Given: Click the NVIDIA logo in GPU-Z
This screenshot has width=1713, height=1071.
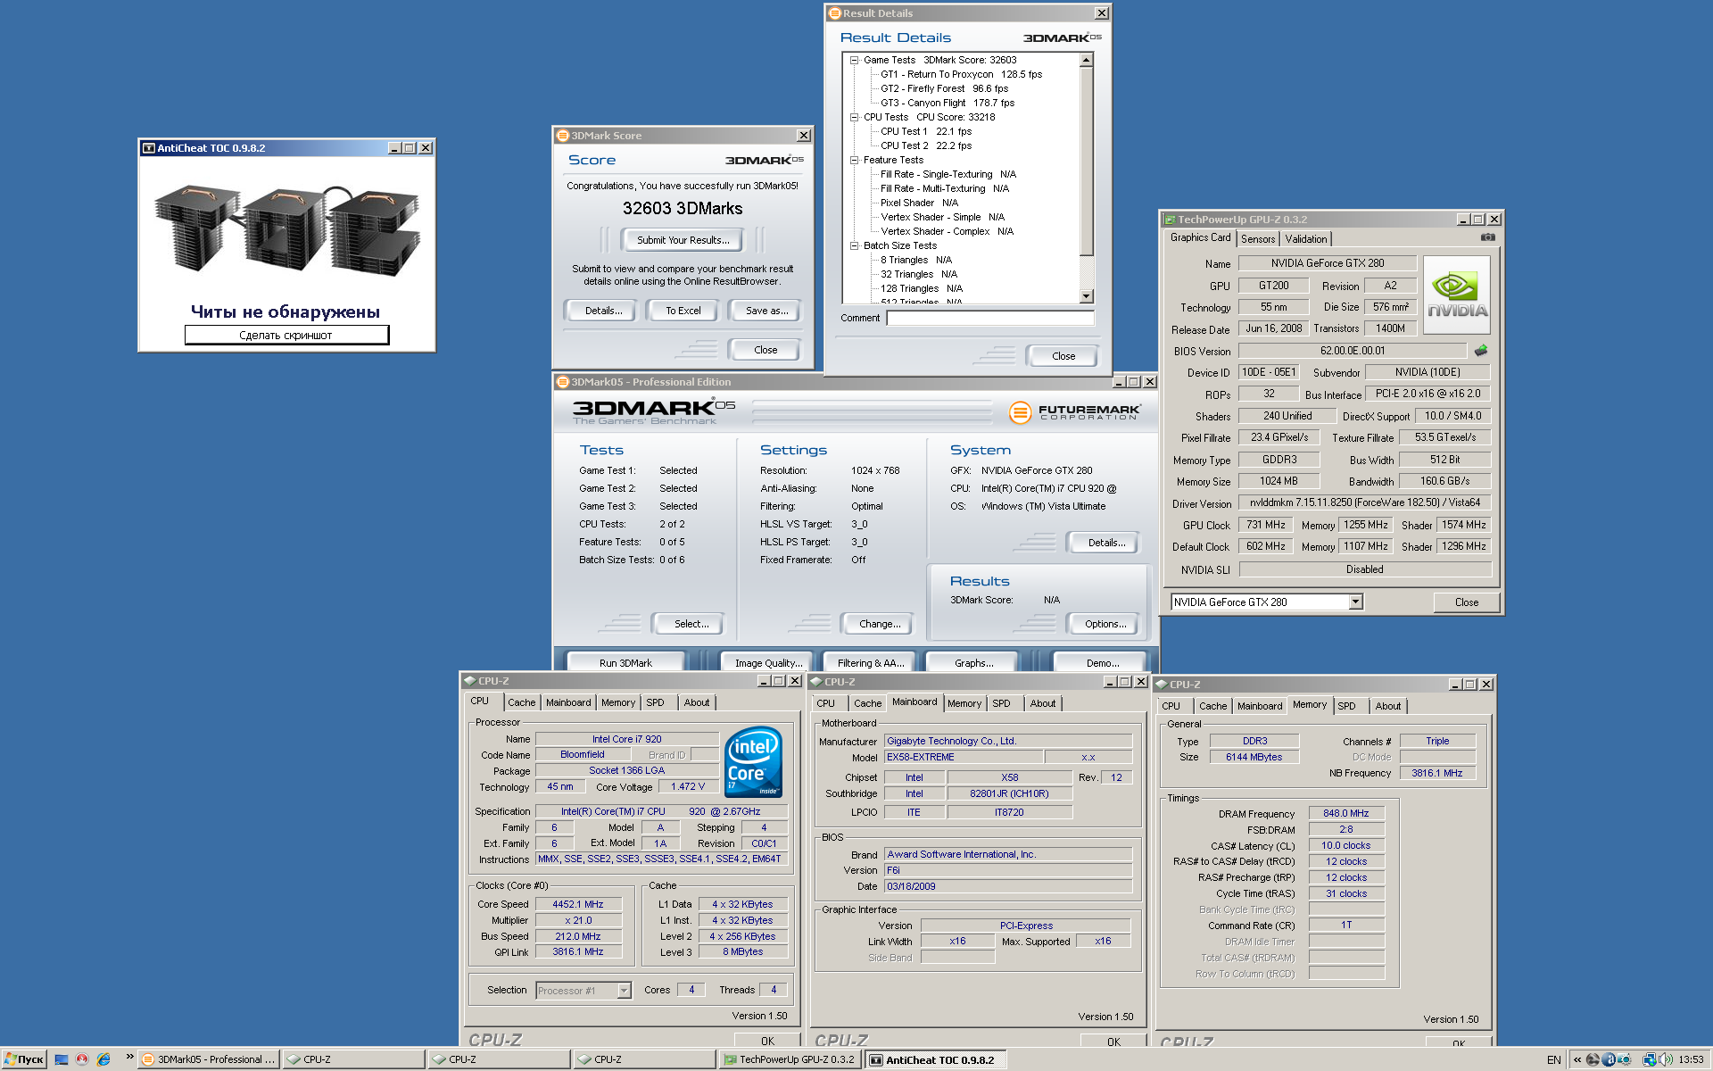Looking at the screenshot, I should click(x=1457, y=295).
